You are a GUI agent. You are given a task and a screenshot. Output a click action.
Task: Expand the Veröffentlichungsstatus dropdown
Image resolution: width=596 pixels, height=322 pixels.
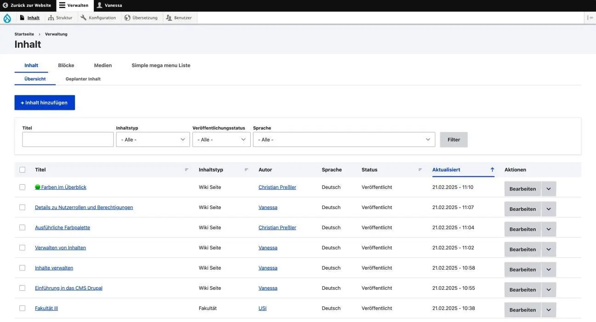click(221, 140)
